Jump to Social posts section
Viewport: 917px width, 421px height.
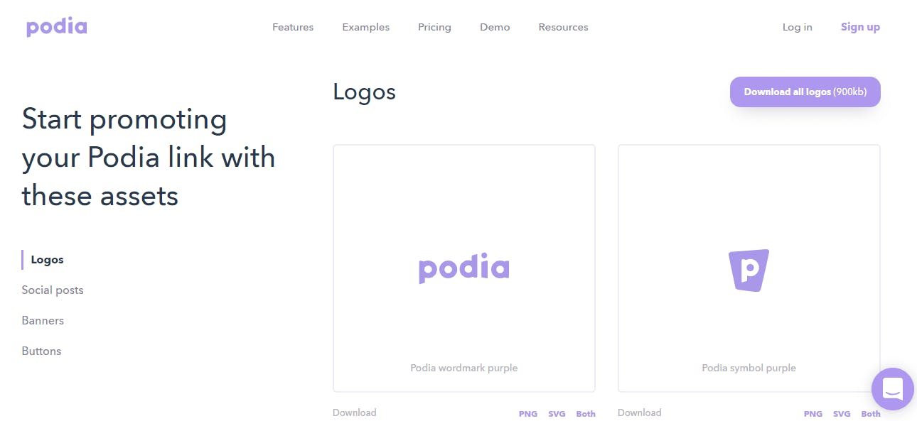[53, 290]
